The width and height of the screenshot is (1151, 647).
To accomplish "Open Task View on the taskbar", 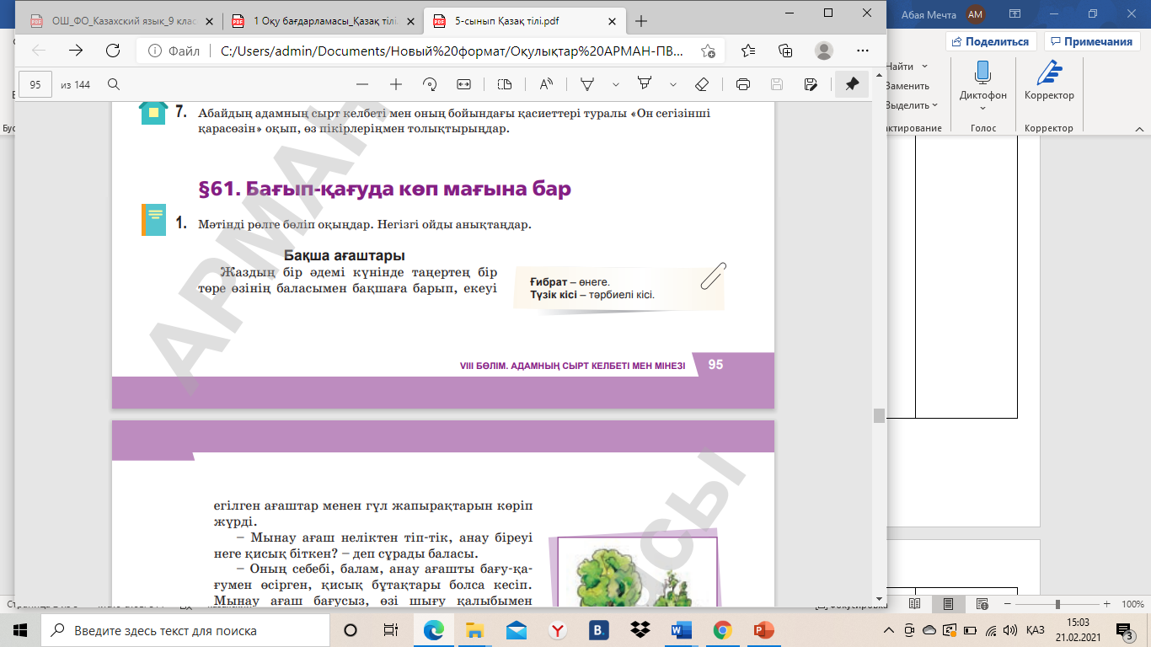I will click(x=390, y=630).
